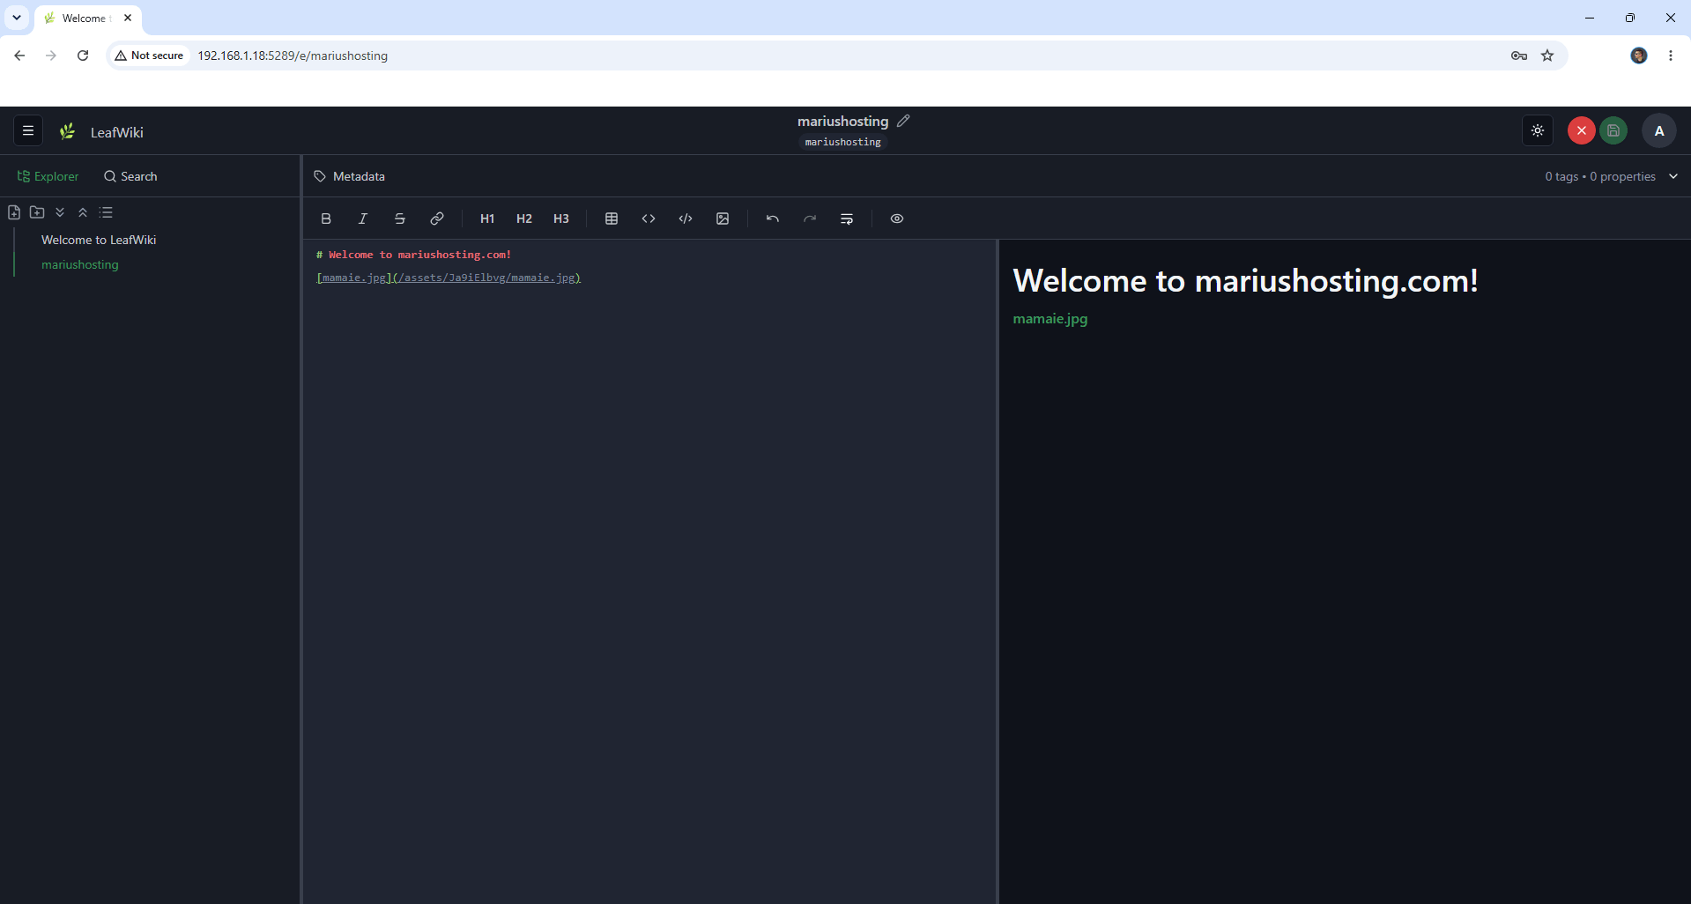Open the user avatar menu A
The image size is (1691, 904).
[1659, 130]
